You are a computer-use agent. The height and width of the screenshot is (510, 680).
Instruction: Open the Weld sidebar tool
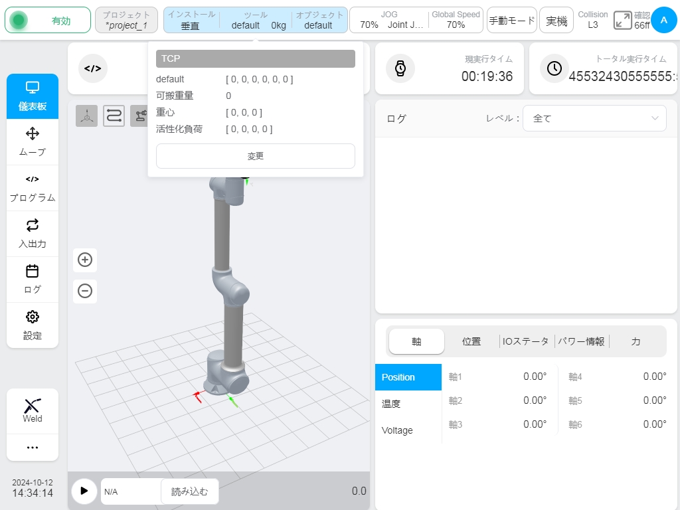(33, 410)
